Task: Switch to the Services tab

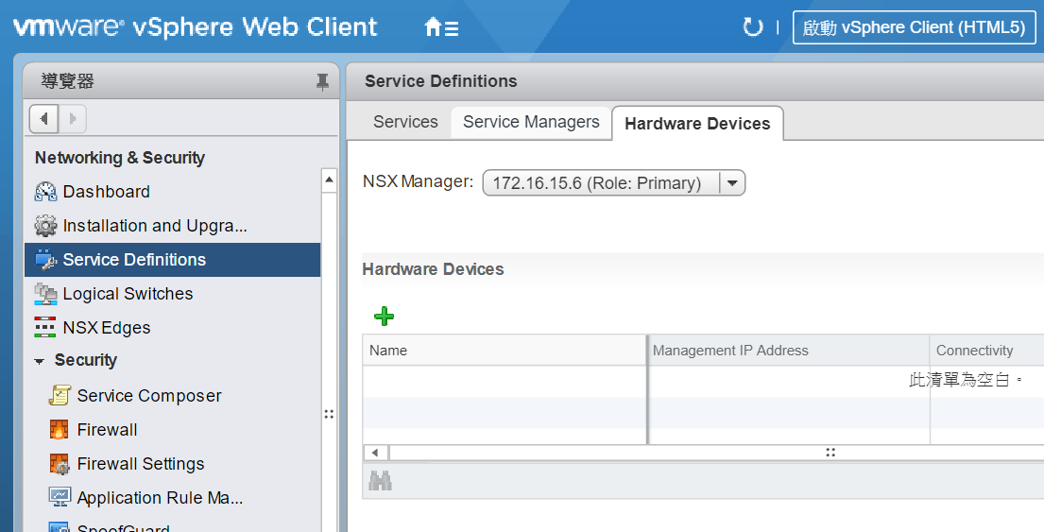Action: [x=405, y=122]
